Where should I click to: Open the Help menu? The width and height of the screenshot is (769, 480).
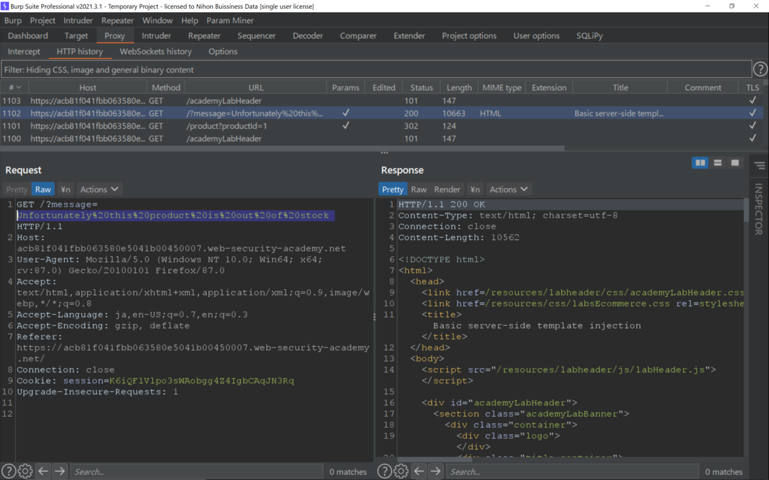(190, 20)
